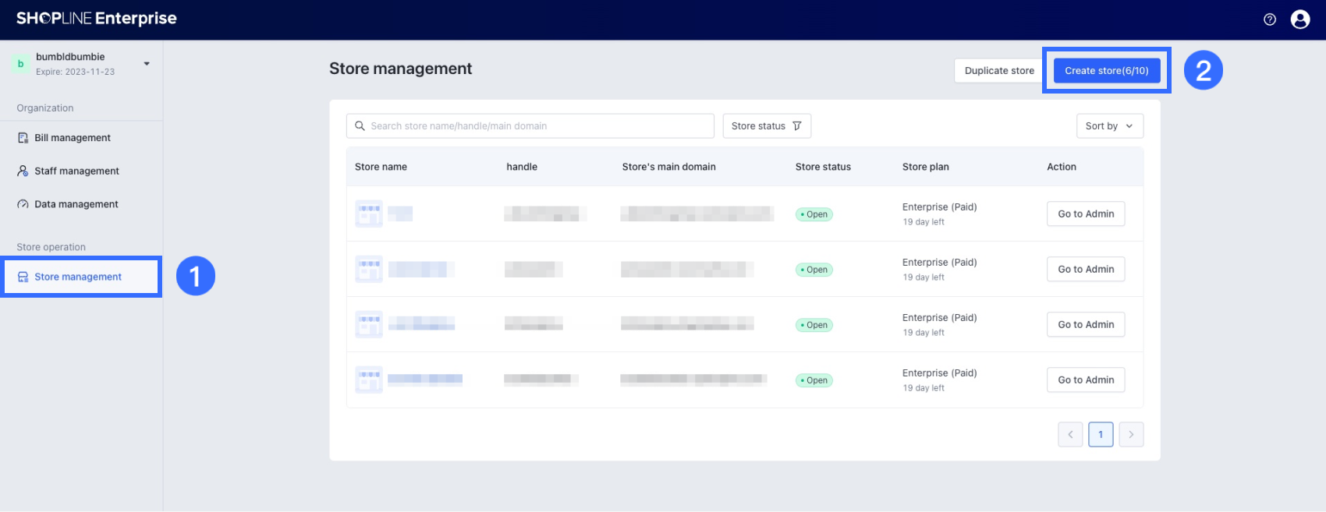The width and height of the screenshot is (1326, 512).
Task: Go to Admin for the second store
Action: (x=1086, y=270)
